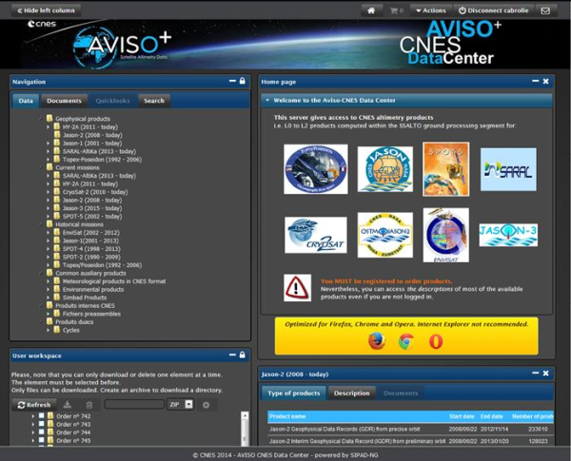Switch to the Data tab
Image resolution: width=571 pixels, height=461 pixels.
(x=26, y=101)
